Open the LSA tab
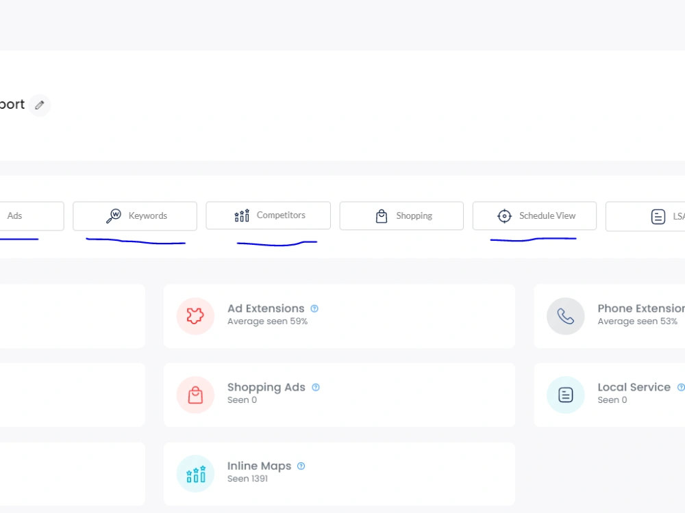The image size is (685, 513). tap(645, 216)
